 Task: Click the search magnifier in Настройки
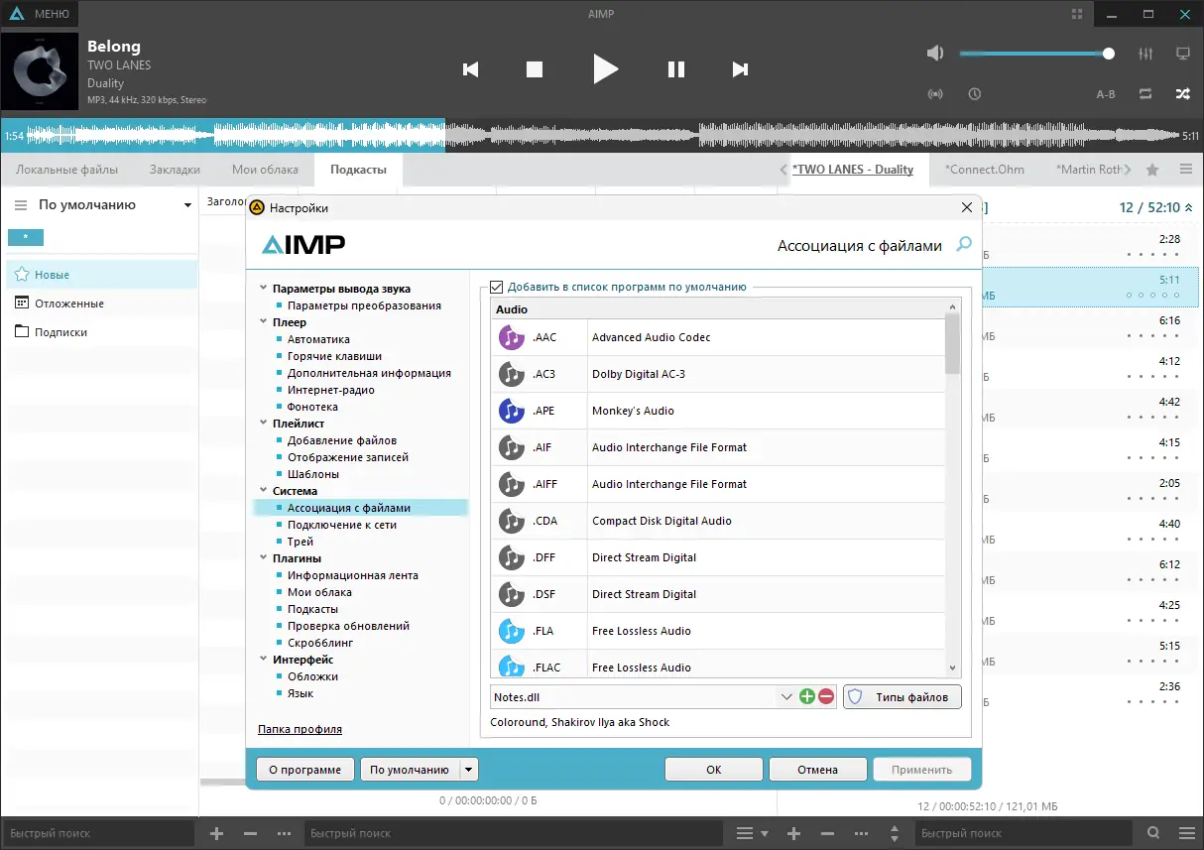(x=964, y=244)
